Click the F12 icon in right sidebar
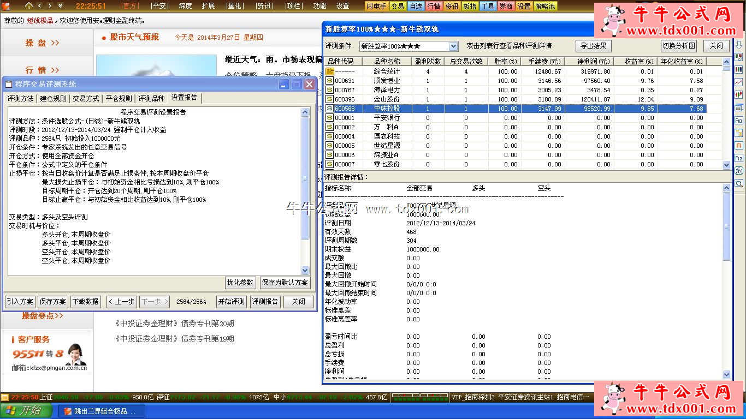This screenshot has width=746, height=419. point(739,158)
